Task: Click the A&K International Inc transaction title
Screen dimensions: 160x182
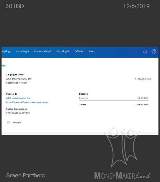Action: pos(19,79)
